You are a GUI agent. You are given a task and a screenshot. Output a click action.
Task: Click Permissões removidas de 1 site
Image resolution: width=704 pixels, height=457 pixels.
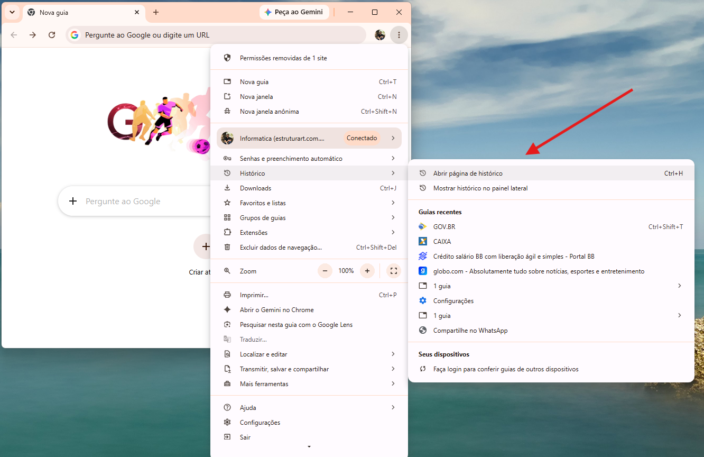309,58
